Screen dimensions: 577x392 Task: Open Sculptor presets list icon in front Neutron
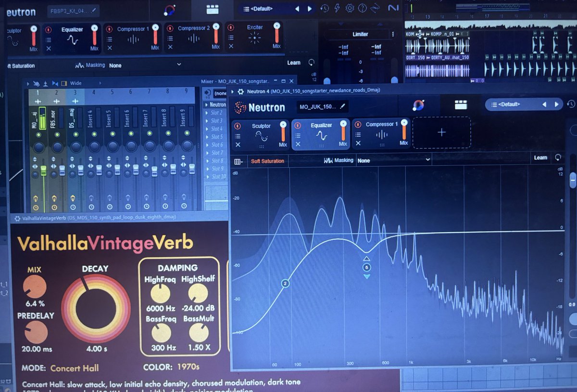[x=237, y=136]
